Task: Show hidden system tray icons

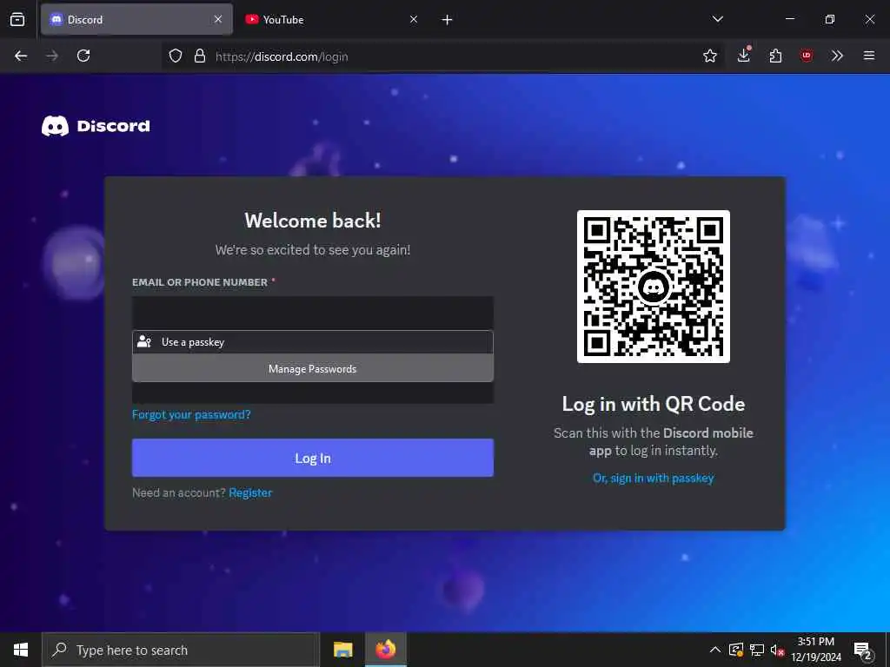Action: tap(715, 650)
